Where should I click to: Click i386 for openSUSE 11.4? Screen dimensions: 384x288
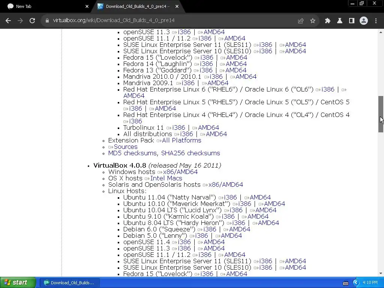pyautogui.click(x=184, y=242)
